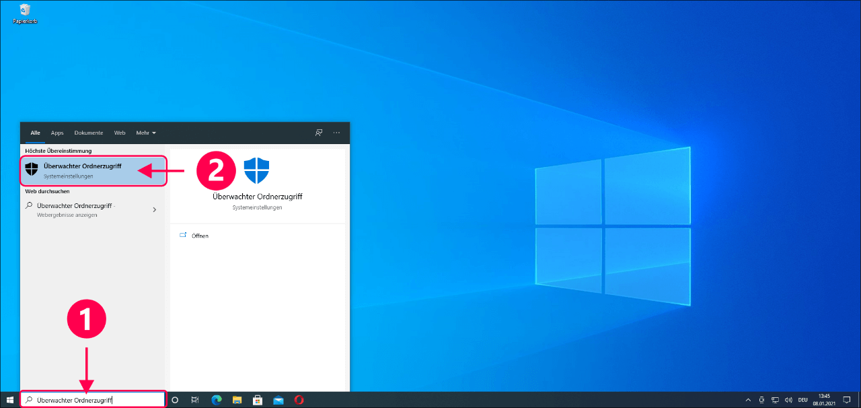
Task: Show hidden system tray icons
Action: (748, 400)
